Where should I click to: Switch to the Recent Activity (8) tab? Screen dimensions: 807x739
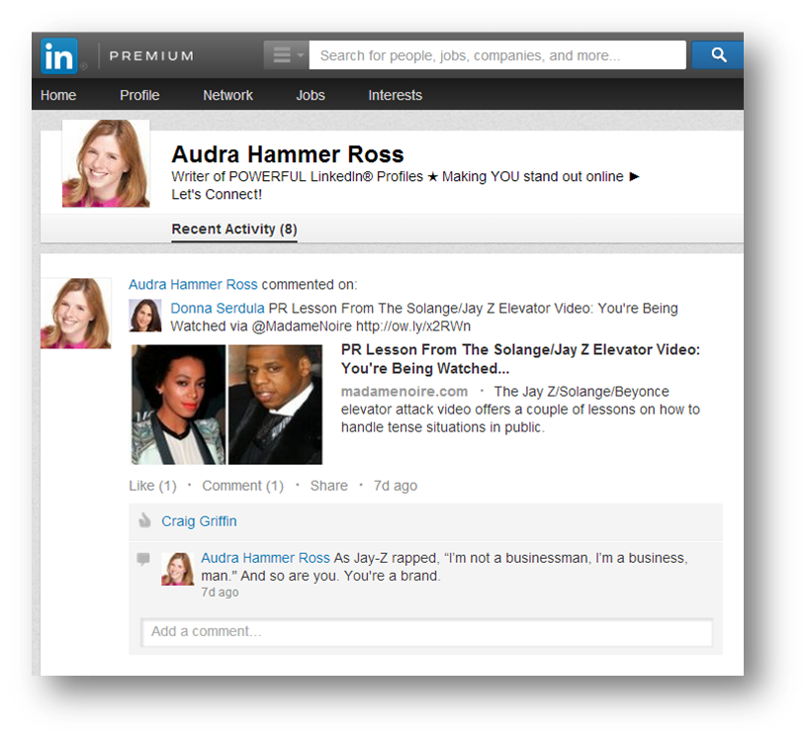[x=233, y=229]
